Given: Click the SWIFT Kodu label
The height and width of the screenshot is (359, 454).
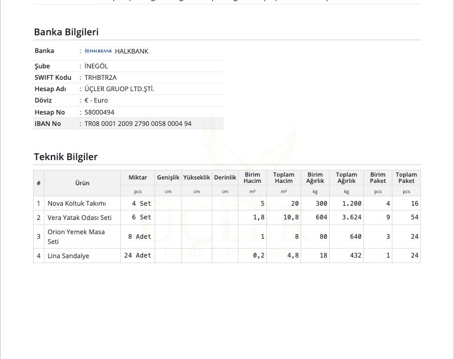Looking at the screenshot, I should [53, 77].
